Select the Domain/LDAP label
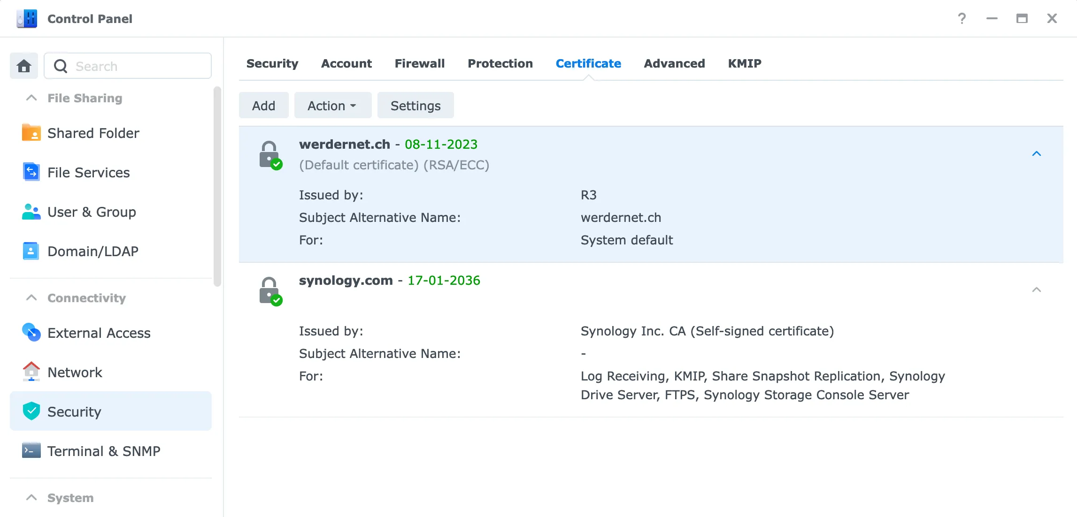This screenshot has height=517, width=1077. click(93, 251)
